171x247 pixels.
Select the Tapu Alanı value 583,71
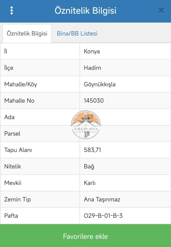click(x=92, y=150)
